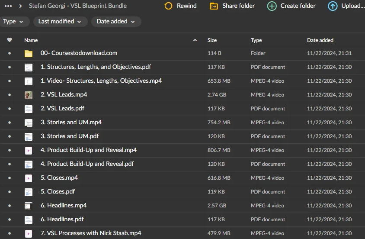This screenshot has height=239, width=365.
Task: Sort by the Size column header
Action: tap(212, 40)
